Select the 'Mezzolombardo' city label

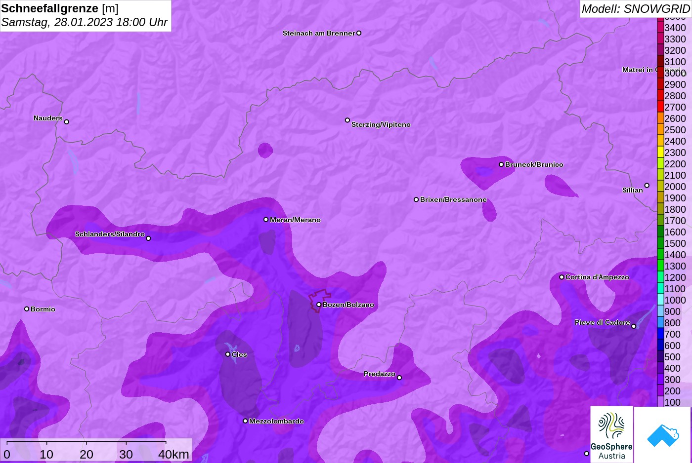276,421
